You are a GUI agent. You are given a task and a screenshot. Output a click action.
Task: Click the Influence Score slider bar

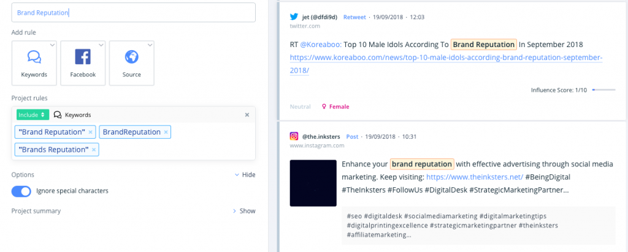click(x=603, y=90)
